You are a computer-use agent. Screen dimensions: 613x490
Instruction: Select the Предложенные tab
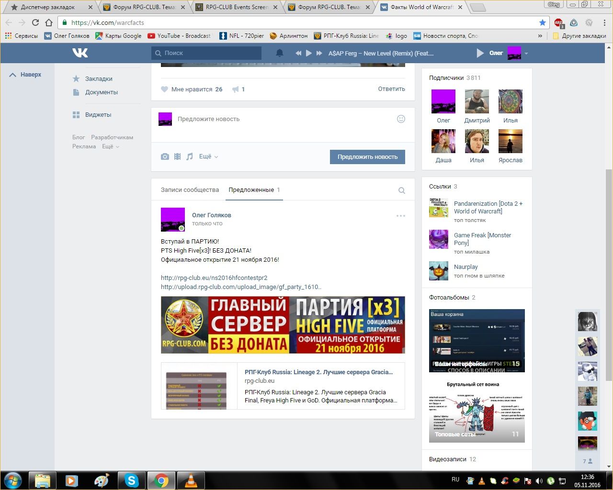click(251, 190)
